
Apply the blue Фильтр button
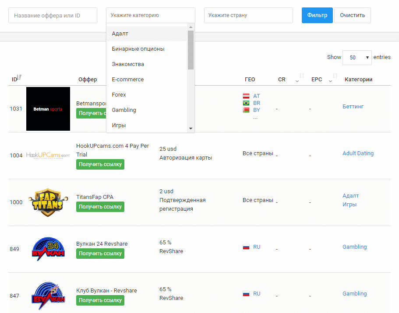point(317,15)
